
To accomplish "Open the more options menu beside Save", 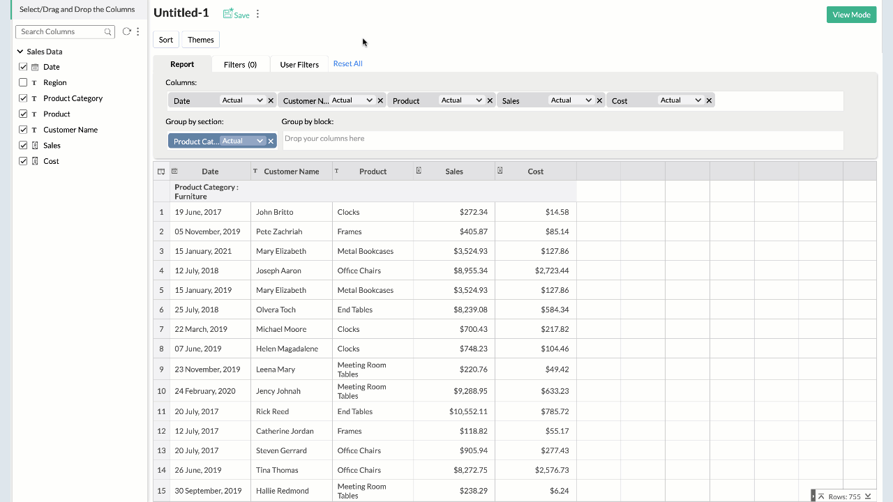I will [257, 14].
